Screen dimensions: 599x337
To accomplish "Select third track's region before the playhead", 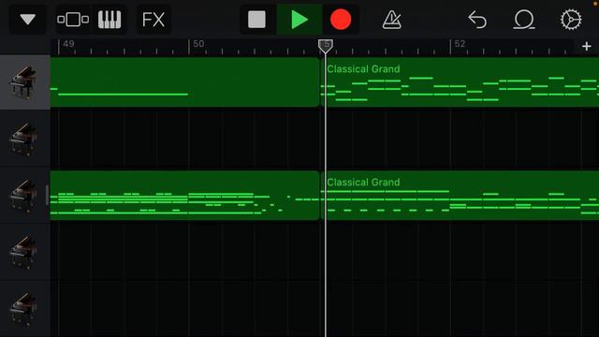I will pos(185,196).
